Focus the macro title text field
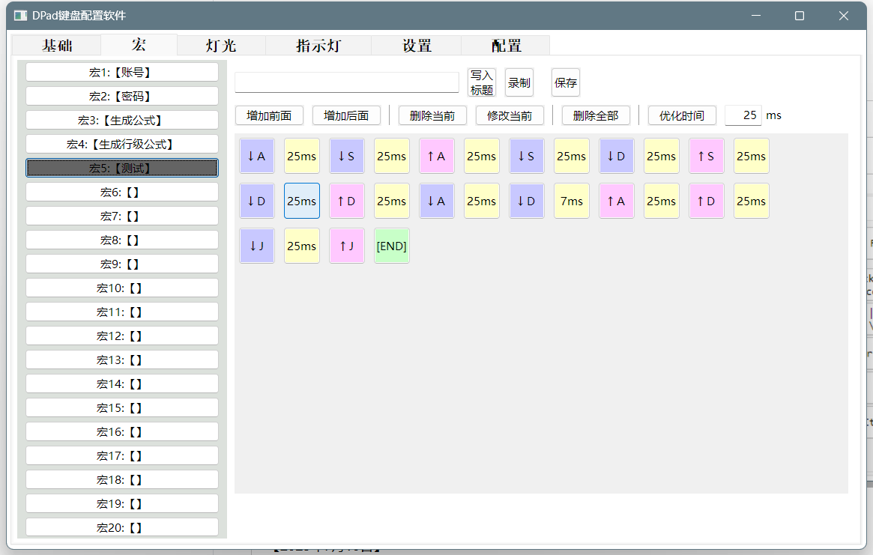 (x=347, y=82)
